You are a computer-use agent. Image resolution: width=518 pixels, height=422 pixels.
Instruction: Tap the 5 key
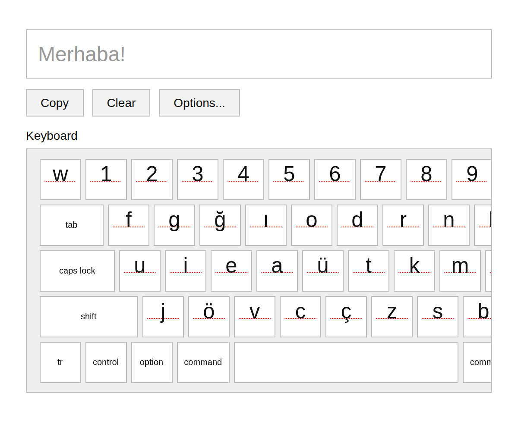pyautogui.click(x=289, y=180)
